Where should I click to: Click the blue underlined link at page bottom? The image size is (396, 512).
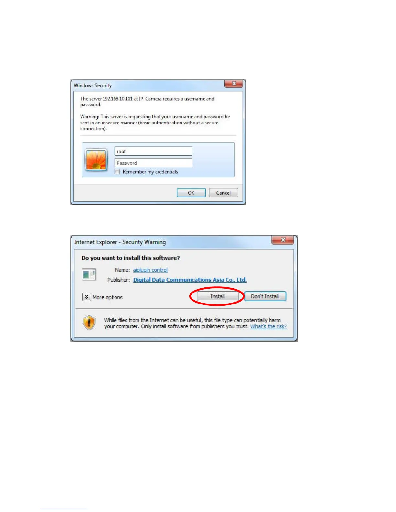(x=64, y=509)
